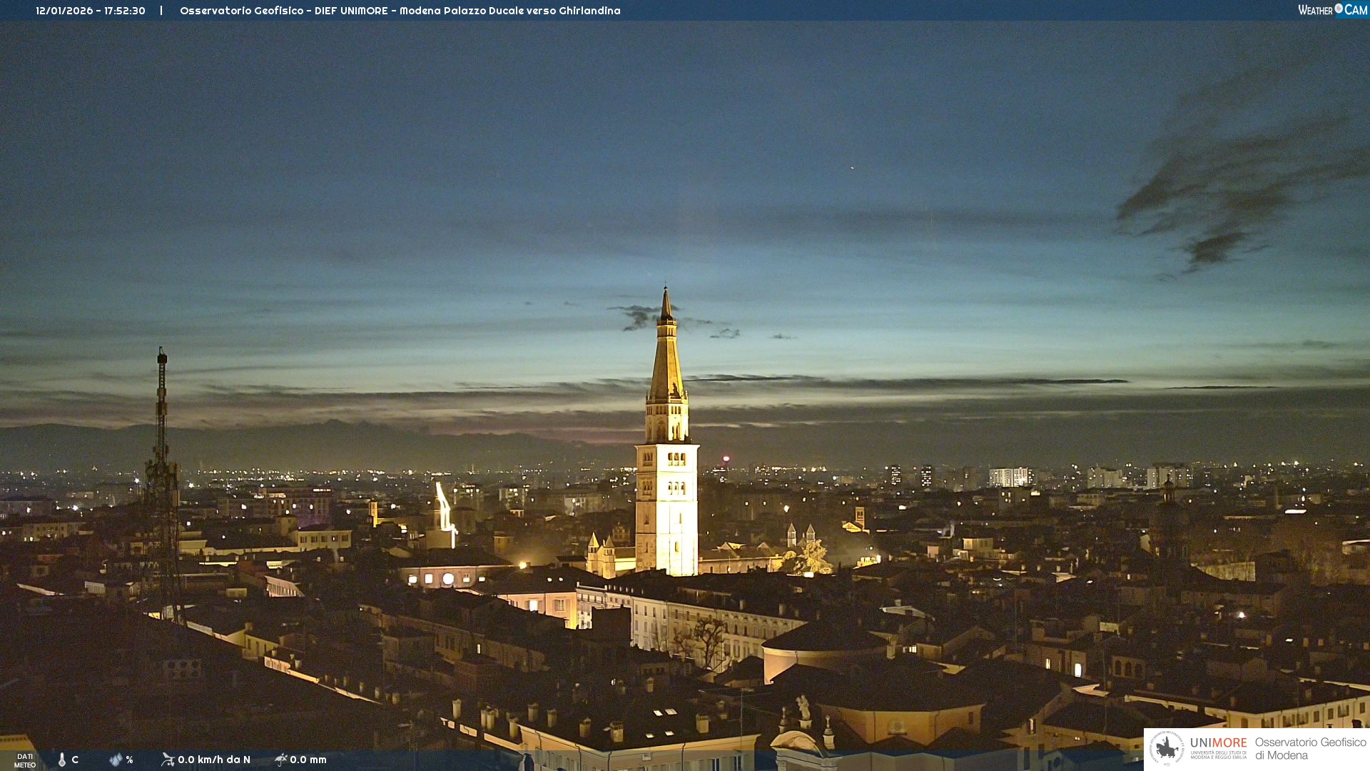Click the DATI METEO label

[25, 760]
